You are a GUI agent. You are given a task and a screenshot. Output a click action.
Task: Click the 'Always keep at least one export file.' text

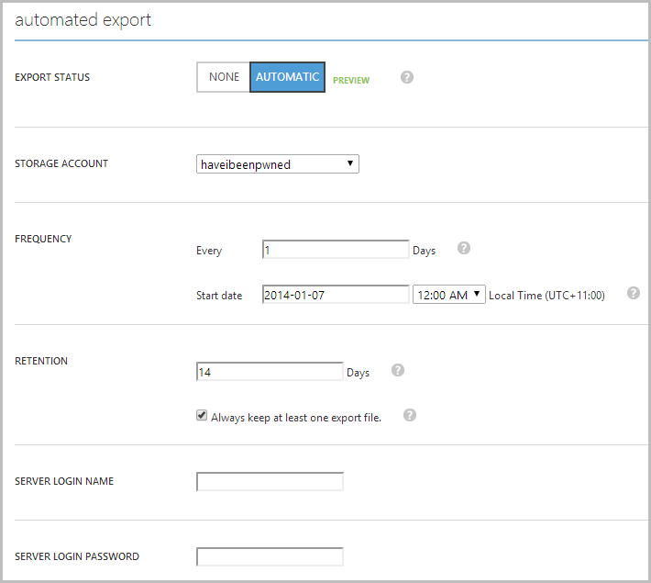[x=296, y=417]
